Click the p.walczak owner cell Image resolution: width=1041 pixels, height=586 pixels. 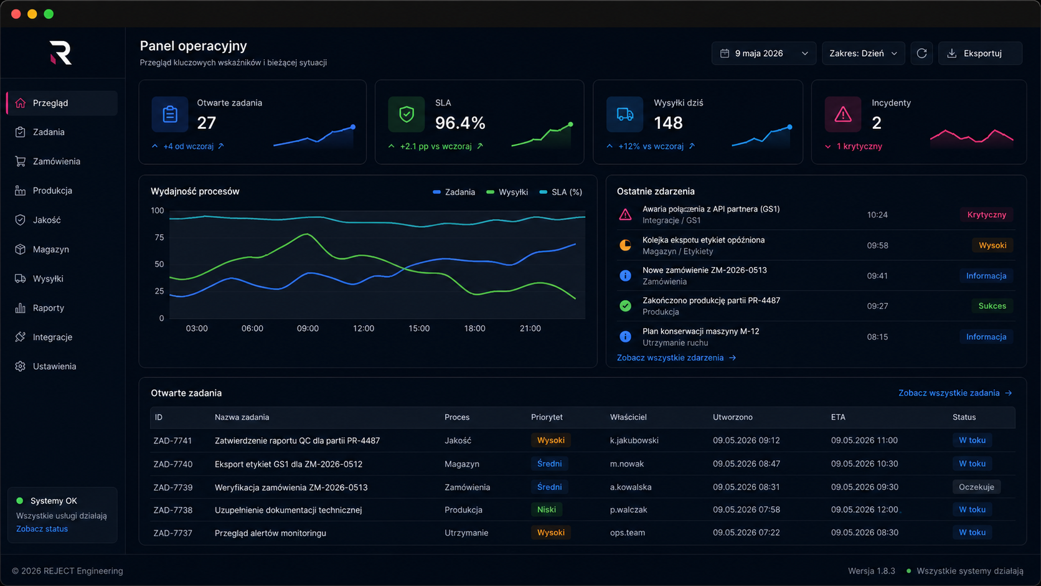coord(628,509)
